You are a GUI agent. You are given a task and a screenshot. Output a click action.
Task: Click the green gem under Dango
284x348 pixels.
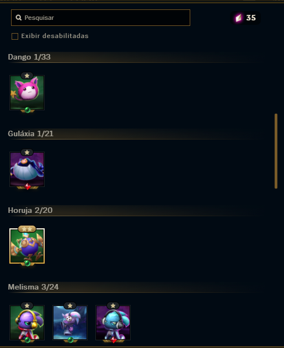28,110
